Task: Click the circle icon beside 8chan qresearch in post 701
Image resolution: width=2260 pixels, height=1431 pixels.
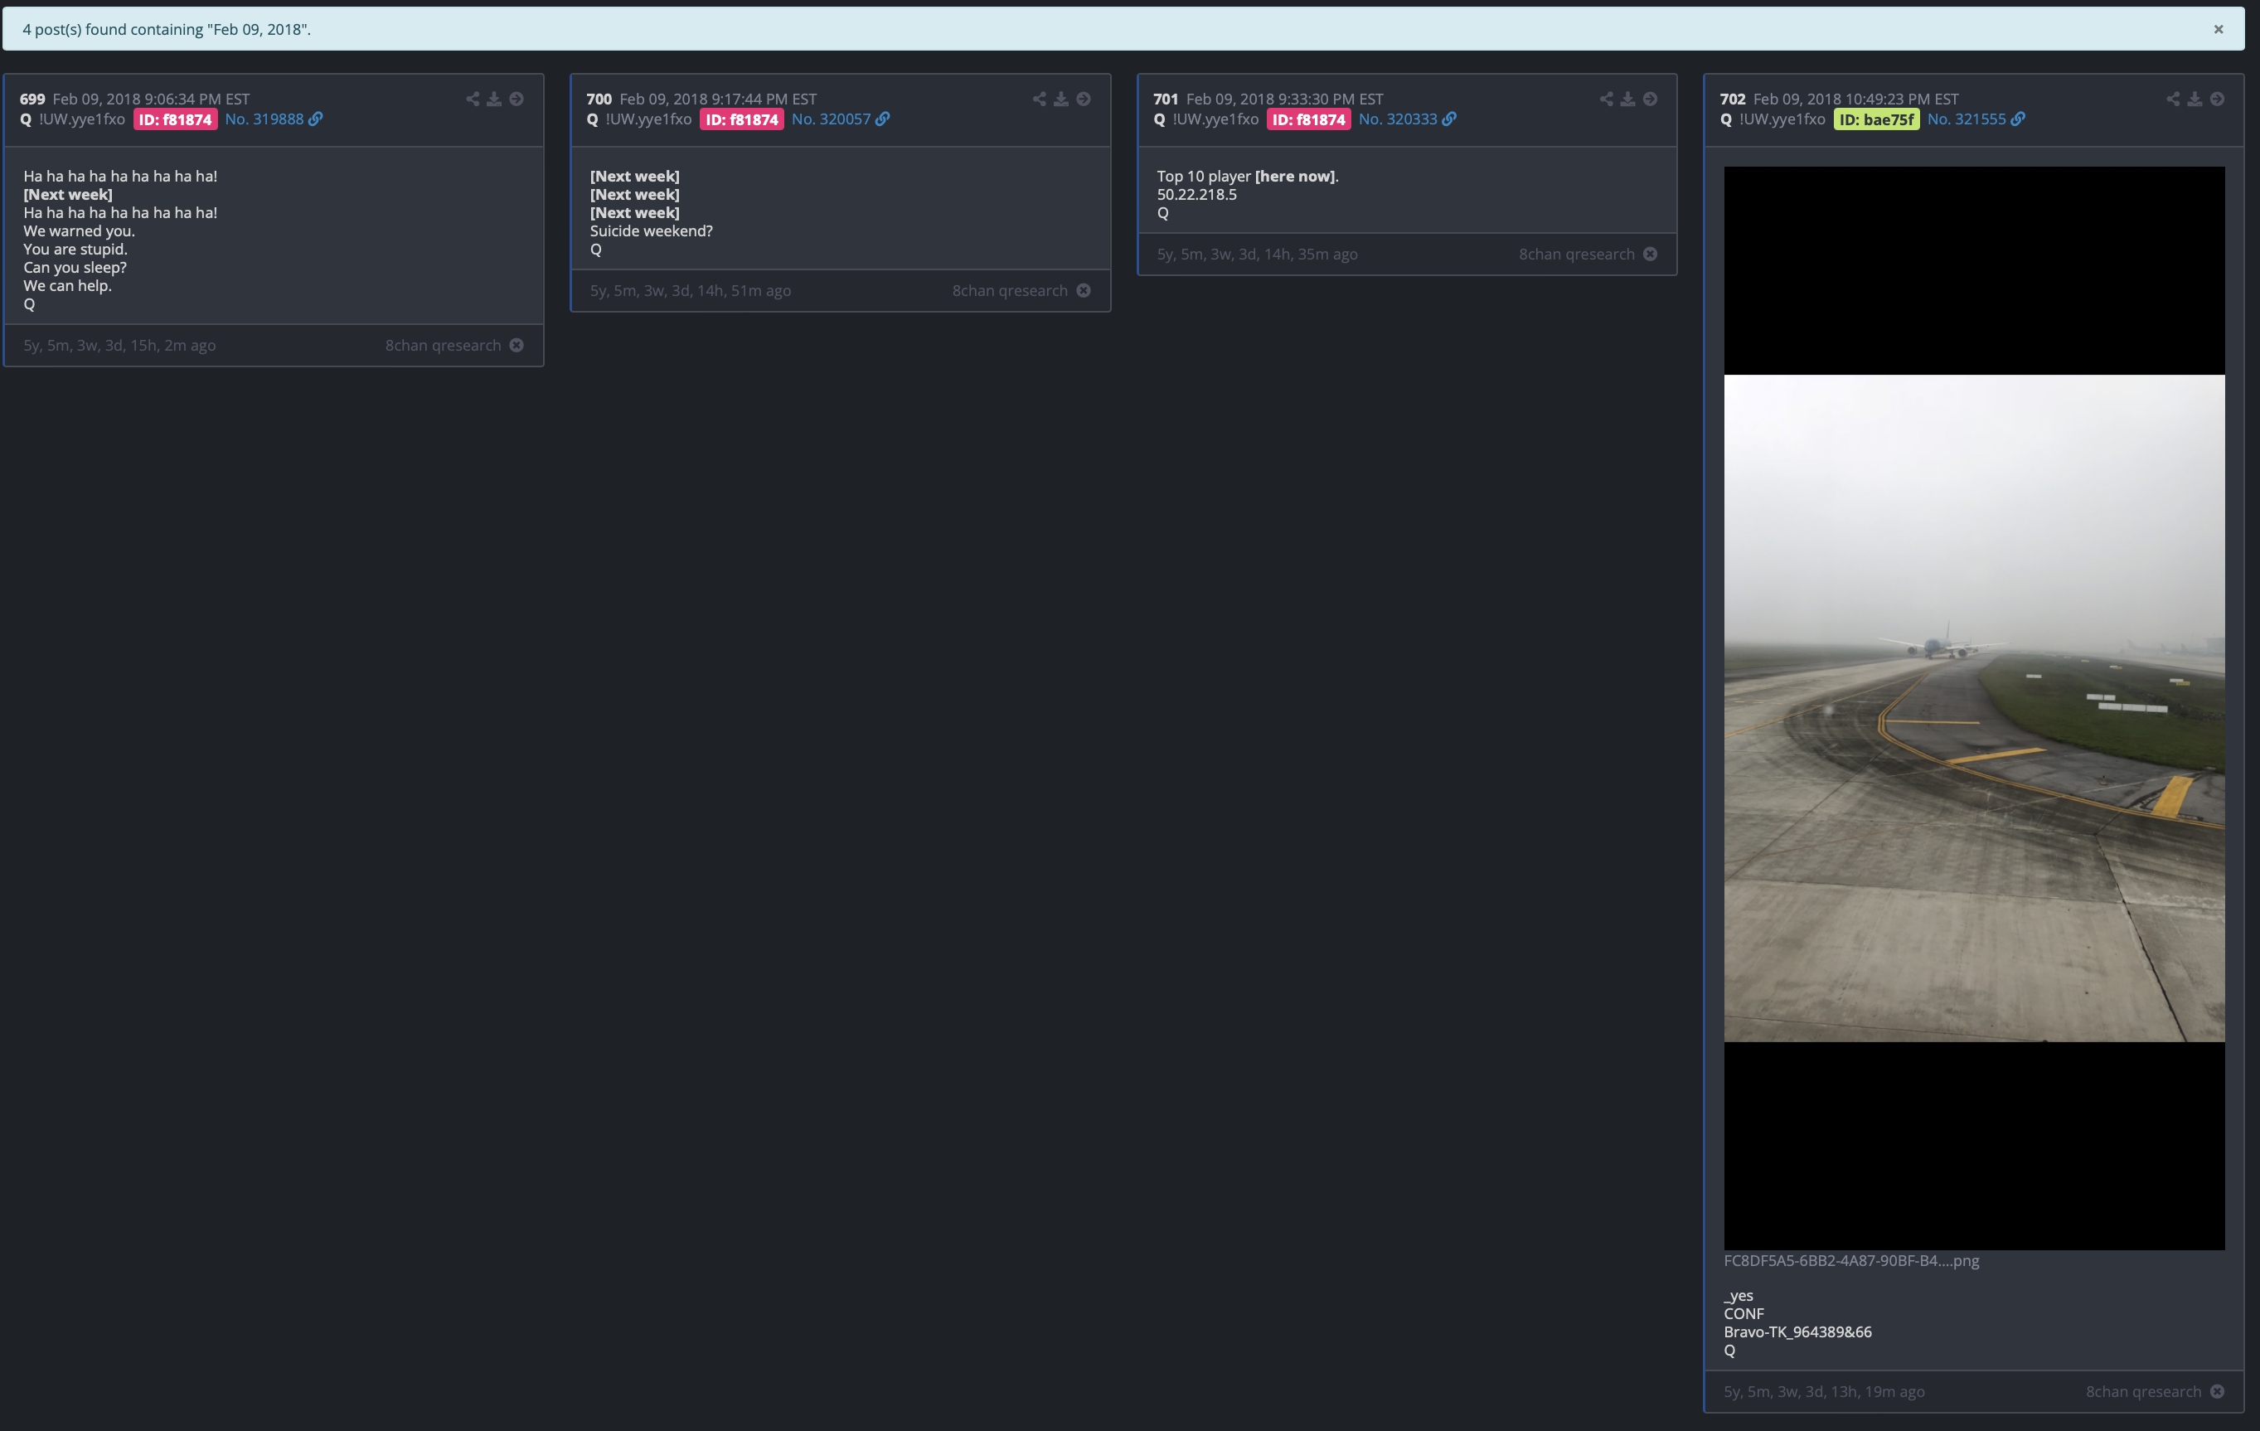Action: coord(1650,255)
